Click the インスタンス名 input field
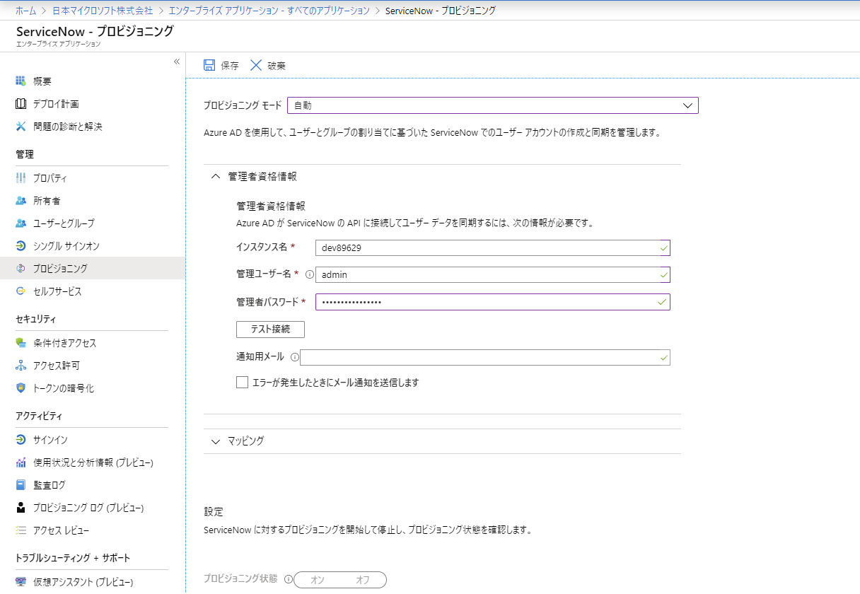860x594 pixels. click(493, 248)
